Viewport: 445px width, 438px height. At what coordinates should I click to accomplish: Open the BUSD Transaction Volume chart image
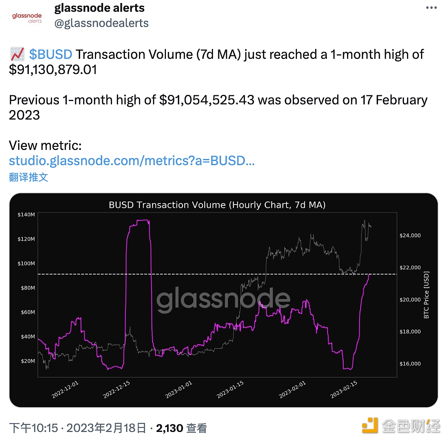[x=223, y=300]
